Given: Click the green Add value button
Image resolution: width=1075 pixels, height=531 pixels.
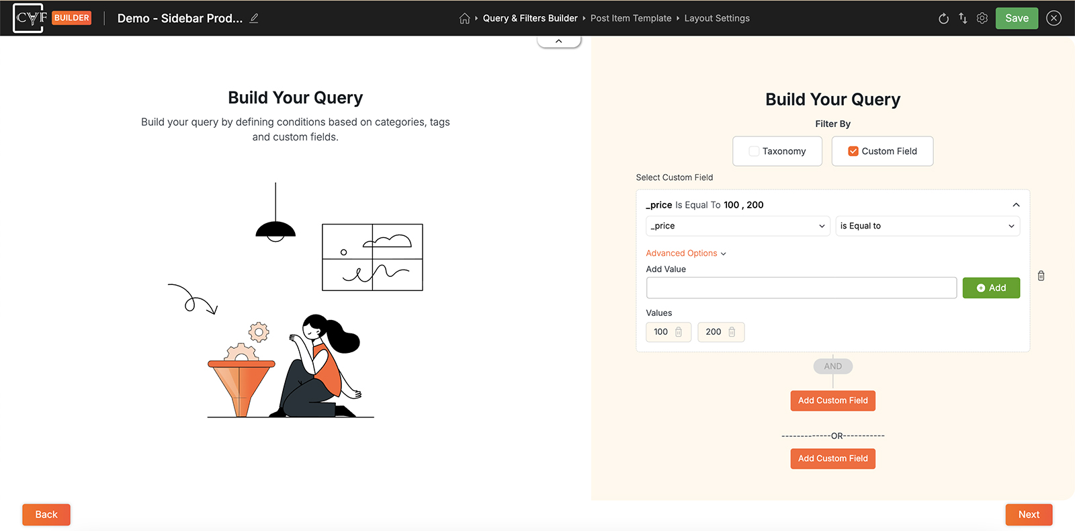Looking at the screenshot, I should click(x=991, y=288).
